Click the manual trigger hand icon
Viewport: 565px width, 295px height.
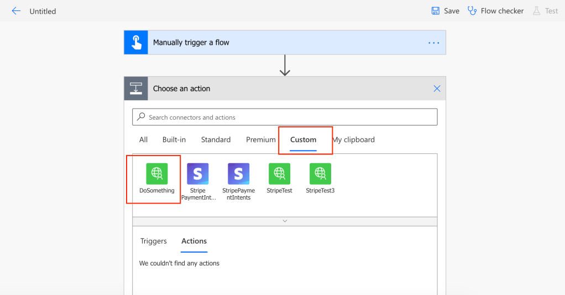136,42
